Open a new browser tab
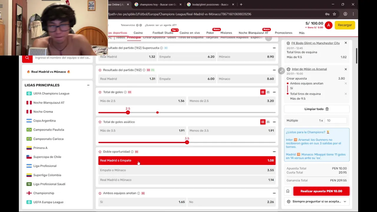This screenshot has height=212, width=377. [x=241, y=4]
